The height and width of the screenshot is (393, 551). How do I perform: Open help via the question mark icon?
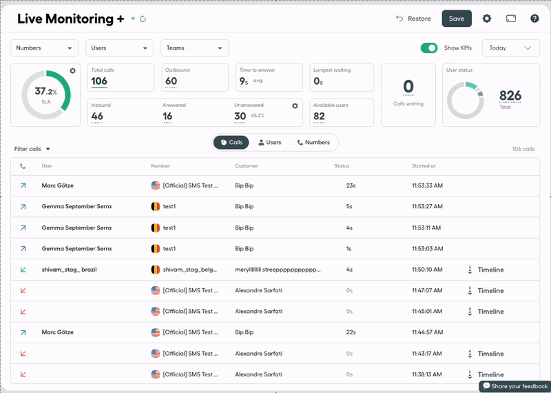534,19
